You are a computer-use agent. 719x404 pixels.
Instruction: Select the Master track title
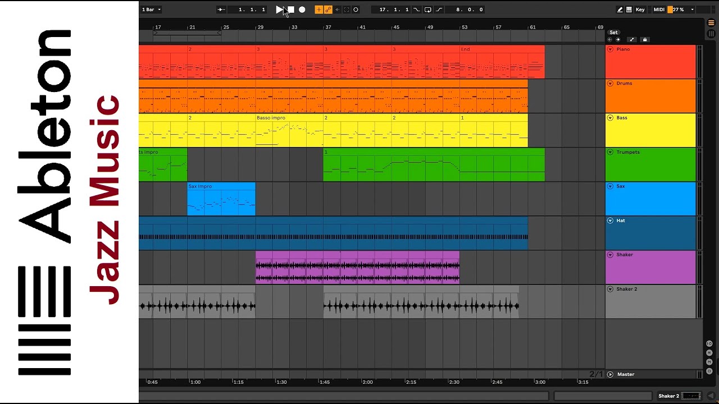pyautogui.click(x=626, y=374)
